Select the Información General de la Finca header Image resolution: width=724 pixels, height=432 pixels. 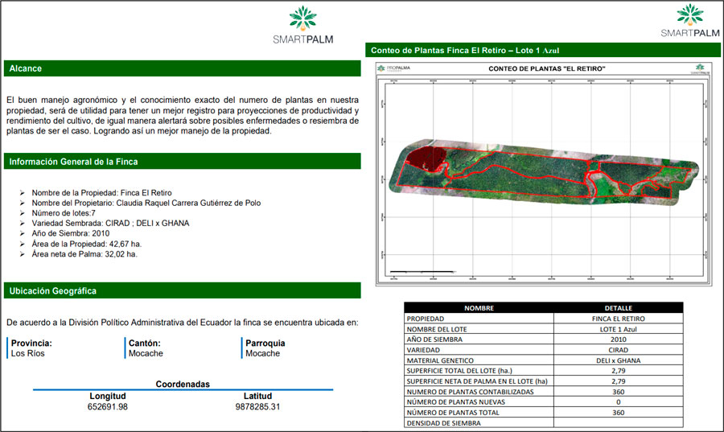182,162
